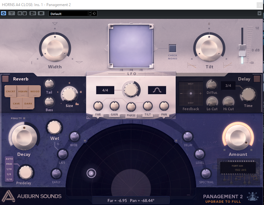Click the delay Hi Cut knob
The image size is (264, 205).
pyautogui.click(x=228, y=102)
